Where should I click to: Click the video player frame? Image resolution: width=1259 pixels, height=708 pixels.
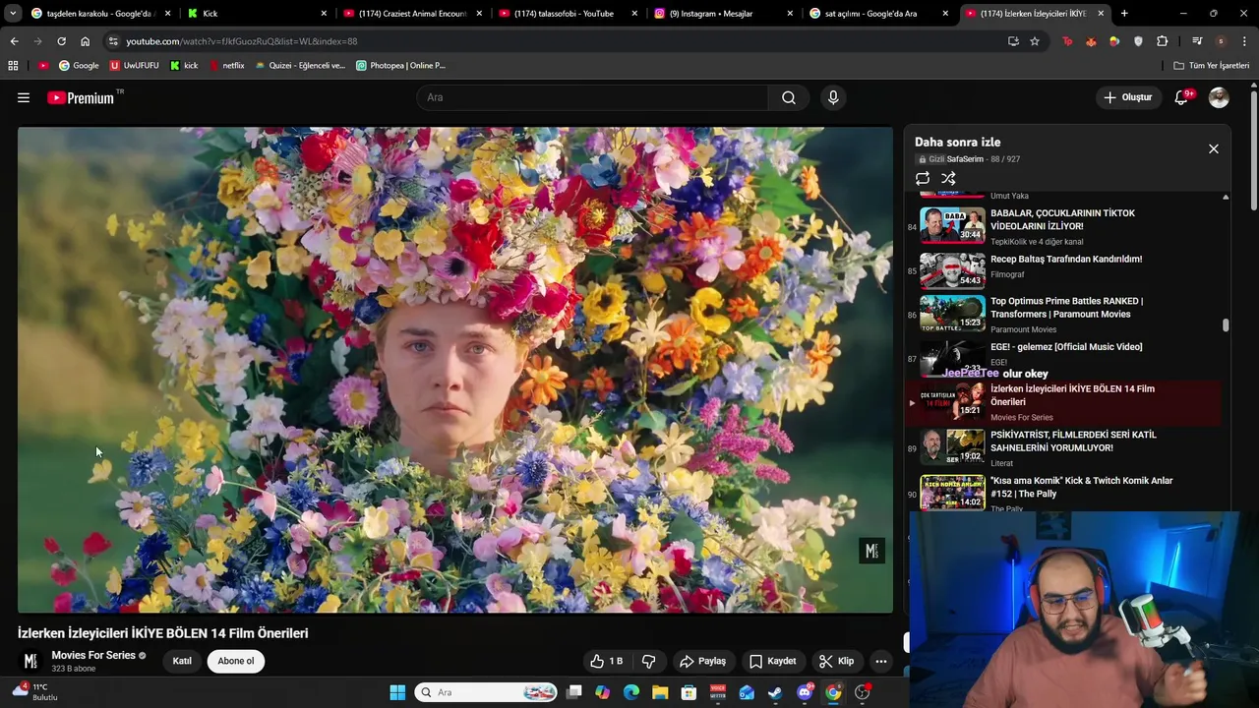click(455, 370)
